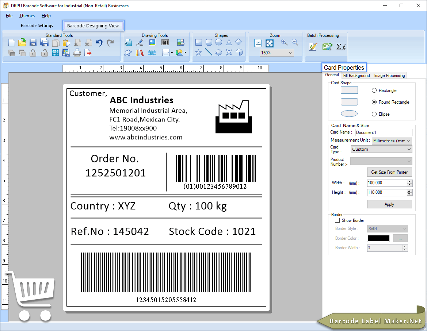Draw a Diamond shape

click(x=239, y=42)
